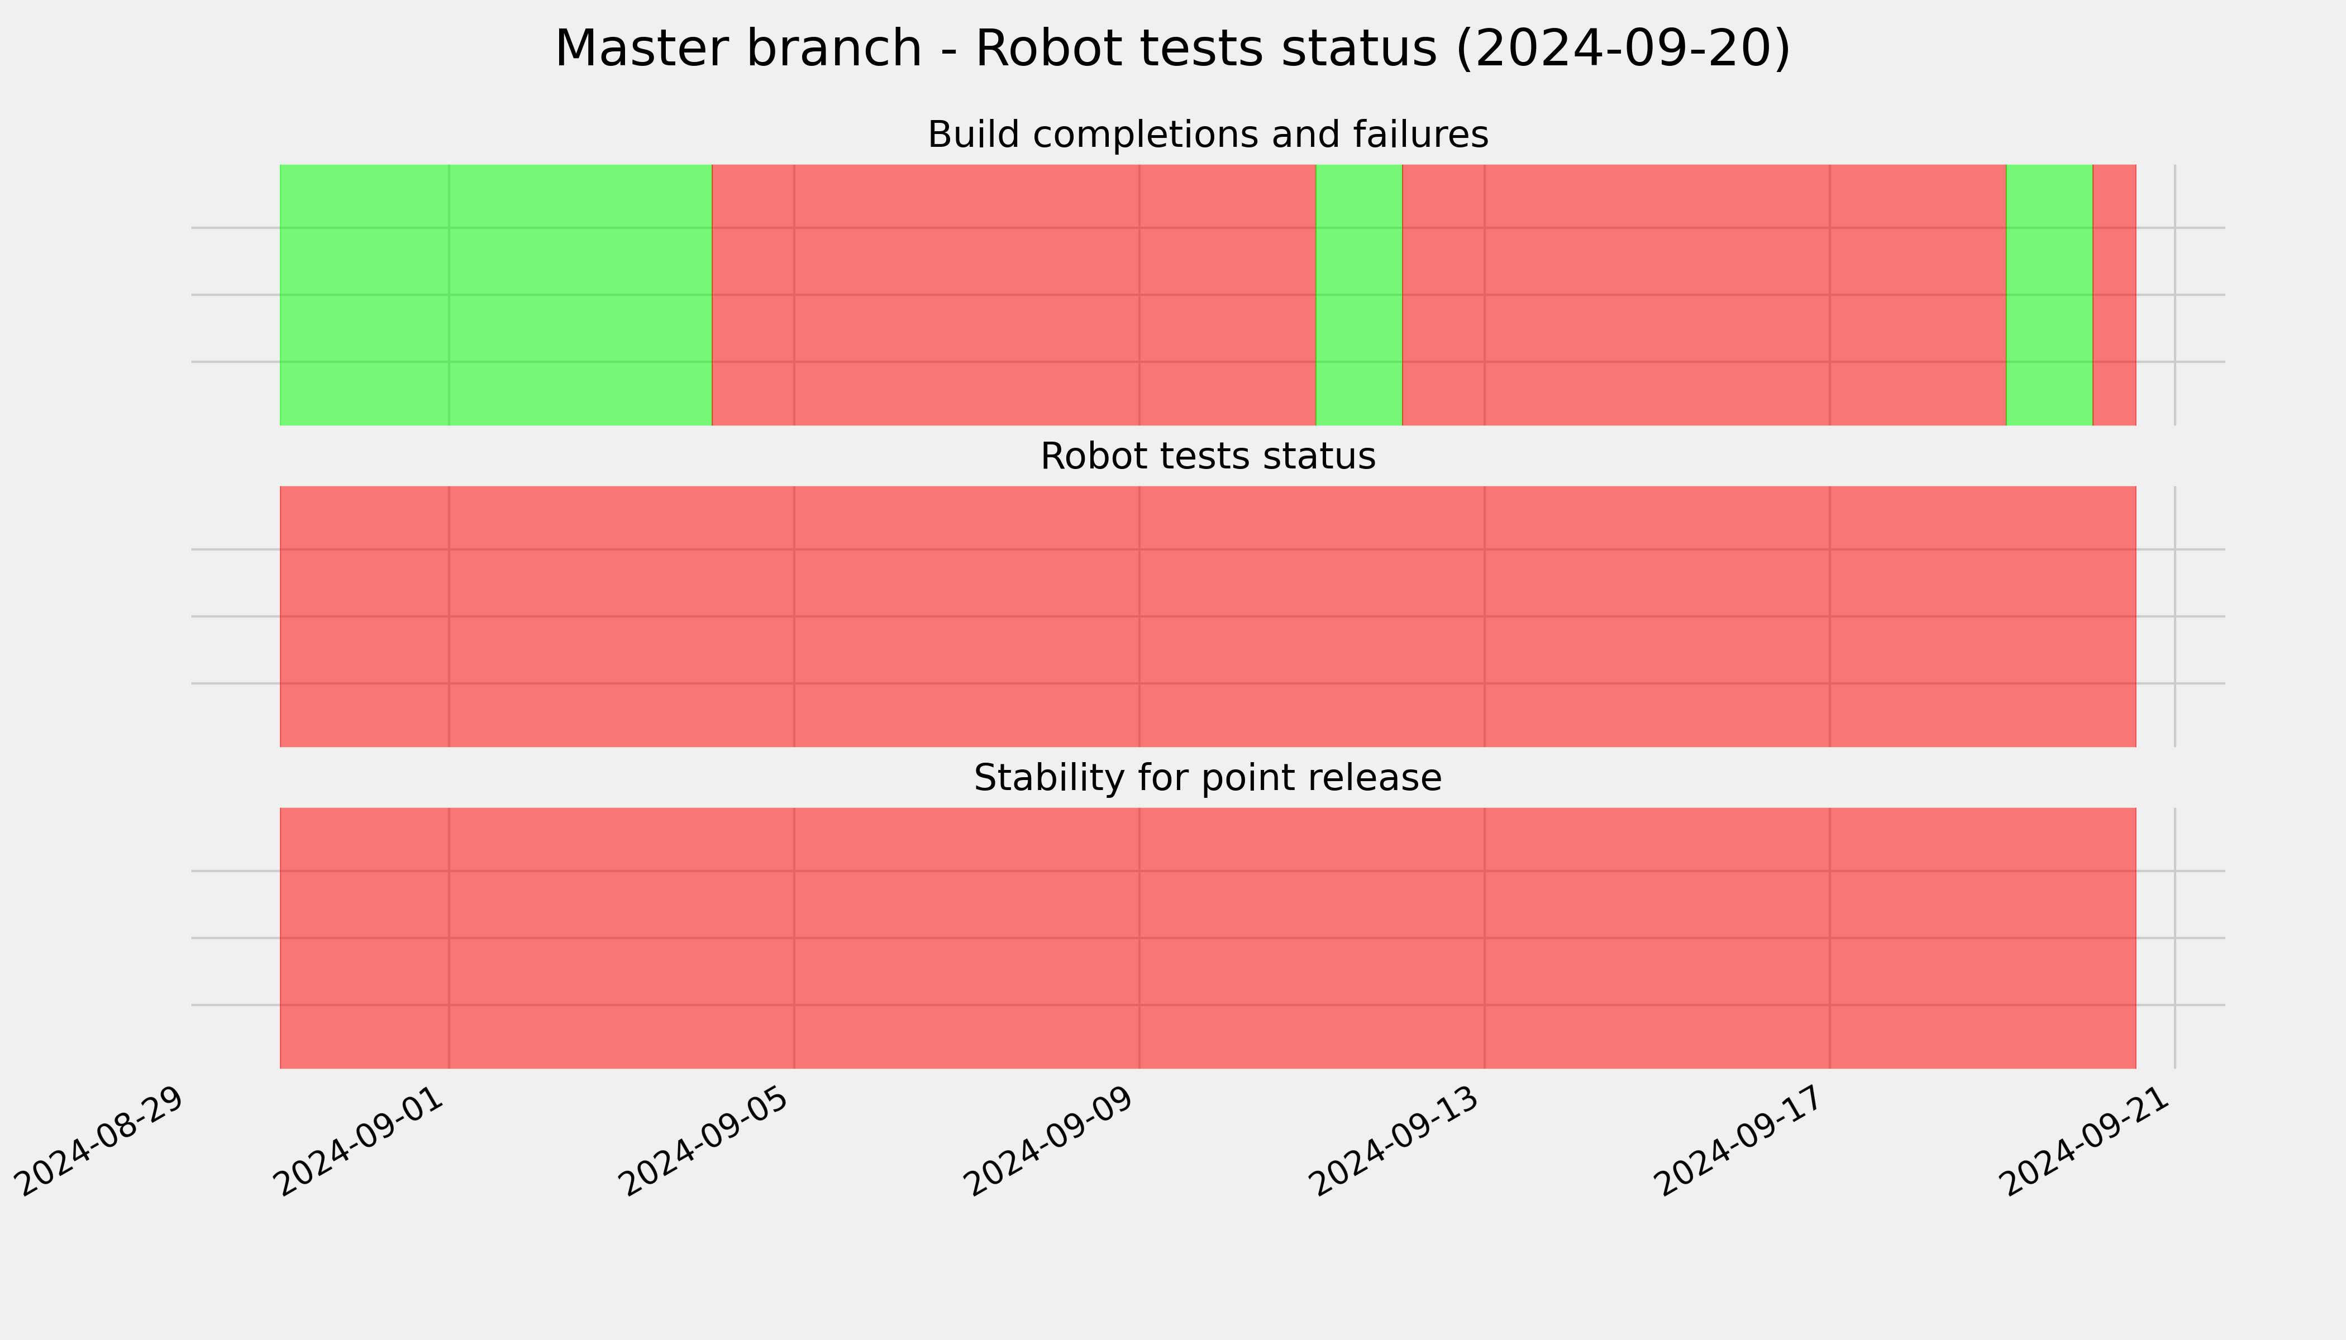This screenshot has width=2346, height=1340.
Task: Click the green build segment near 09-19
Action: (x=2049, y=294)
